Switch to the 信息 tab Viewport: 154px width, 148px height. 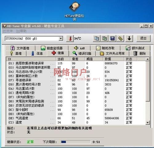[x=37, y=53]
